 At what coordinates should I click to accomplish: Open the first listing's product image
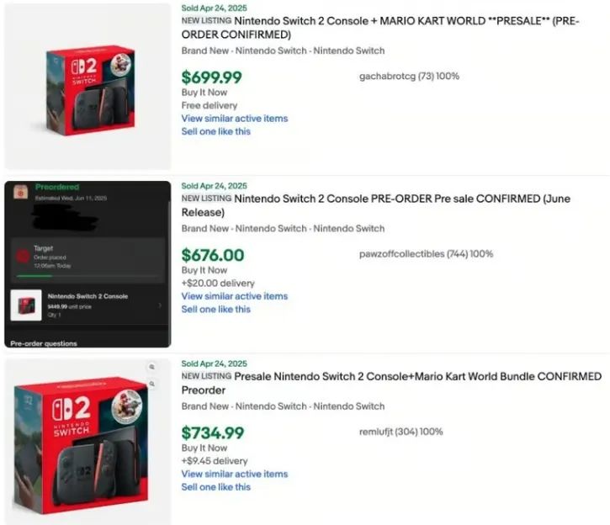[x=88, y=86]
